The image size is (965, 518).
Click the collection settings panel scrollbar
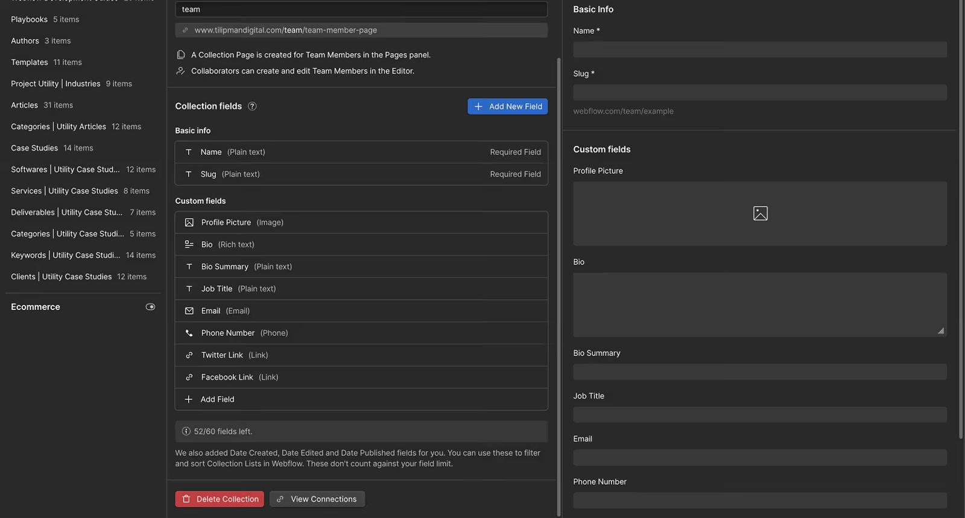(x=559, y=287)
